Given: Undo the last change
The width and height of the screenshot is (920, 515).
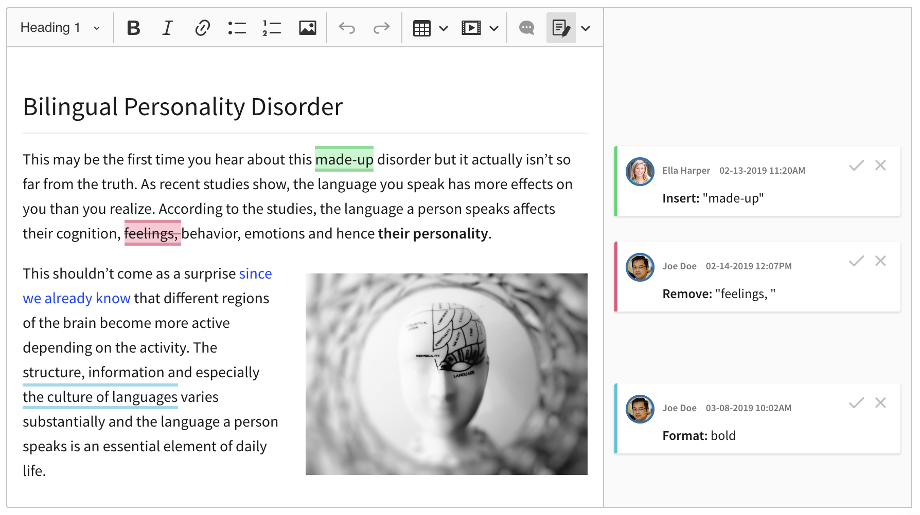Looking at the screenshot, I should tap(347, 28).
